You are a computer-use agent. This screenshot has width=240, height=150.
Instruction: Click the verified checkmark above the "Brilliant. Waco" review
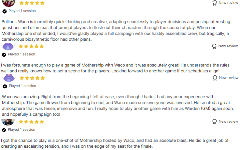tap(5, 11)
